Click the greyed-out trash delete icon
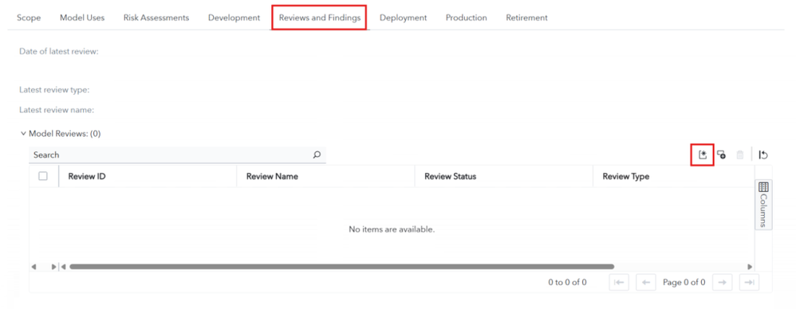 coord(740,155)
